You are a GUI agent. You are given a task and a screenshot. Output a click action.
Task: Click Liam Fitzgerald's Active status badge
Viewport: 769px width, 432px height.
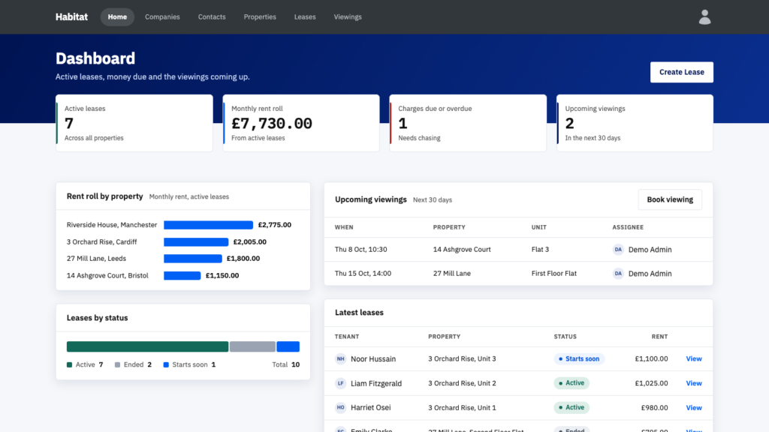click(571, 383)
